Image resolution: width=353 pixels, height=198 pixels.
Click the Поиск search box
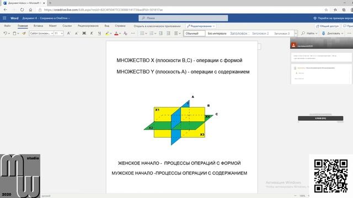pos(183,18)
